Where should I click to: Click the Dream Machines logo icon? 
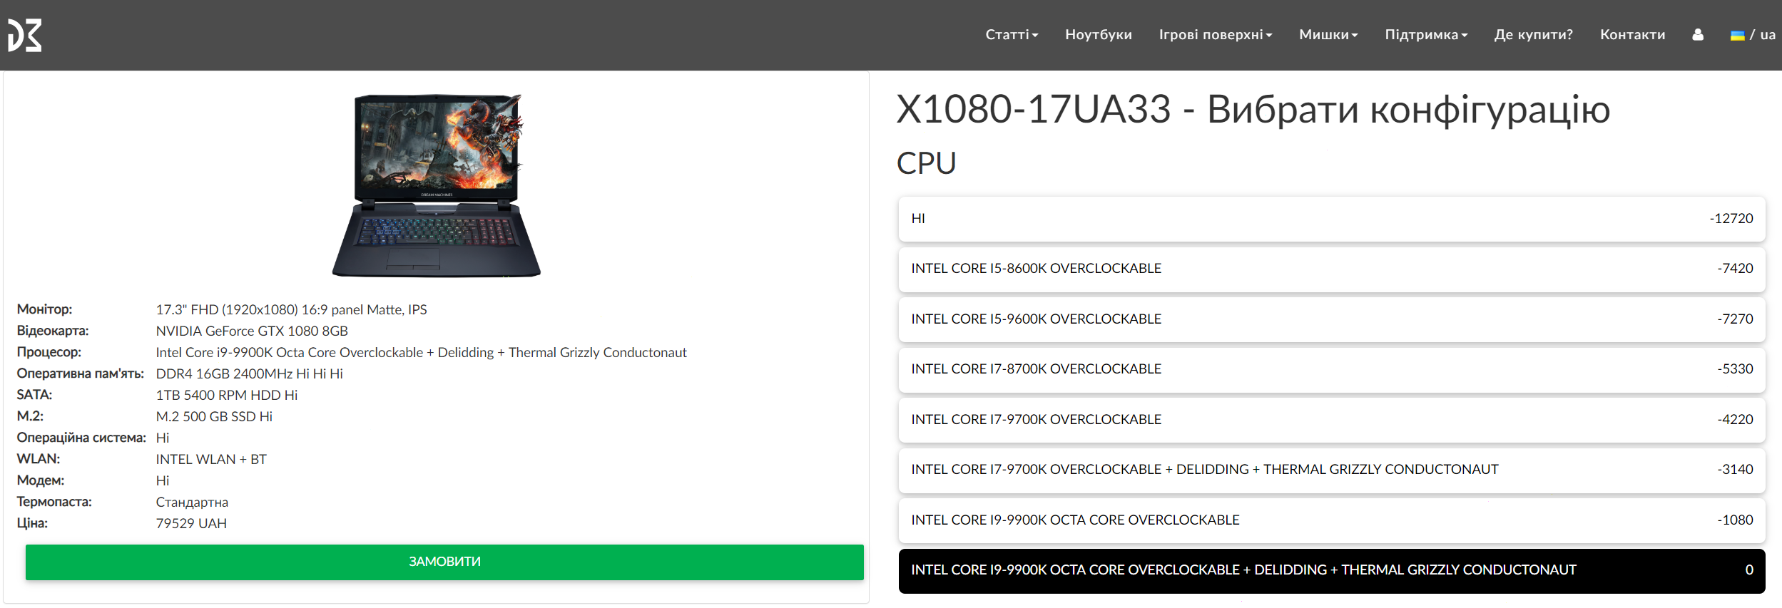[x=25, y=35]
